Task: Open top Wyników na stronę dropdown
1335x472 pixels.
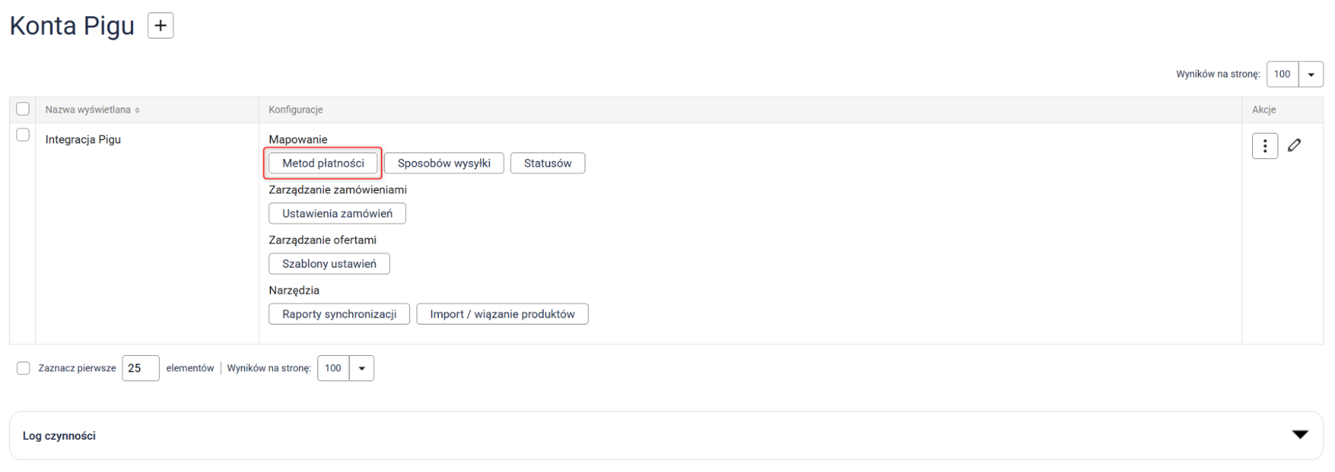Action: point(1310,74)
